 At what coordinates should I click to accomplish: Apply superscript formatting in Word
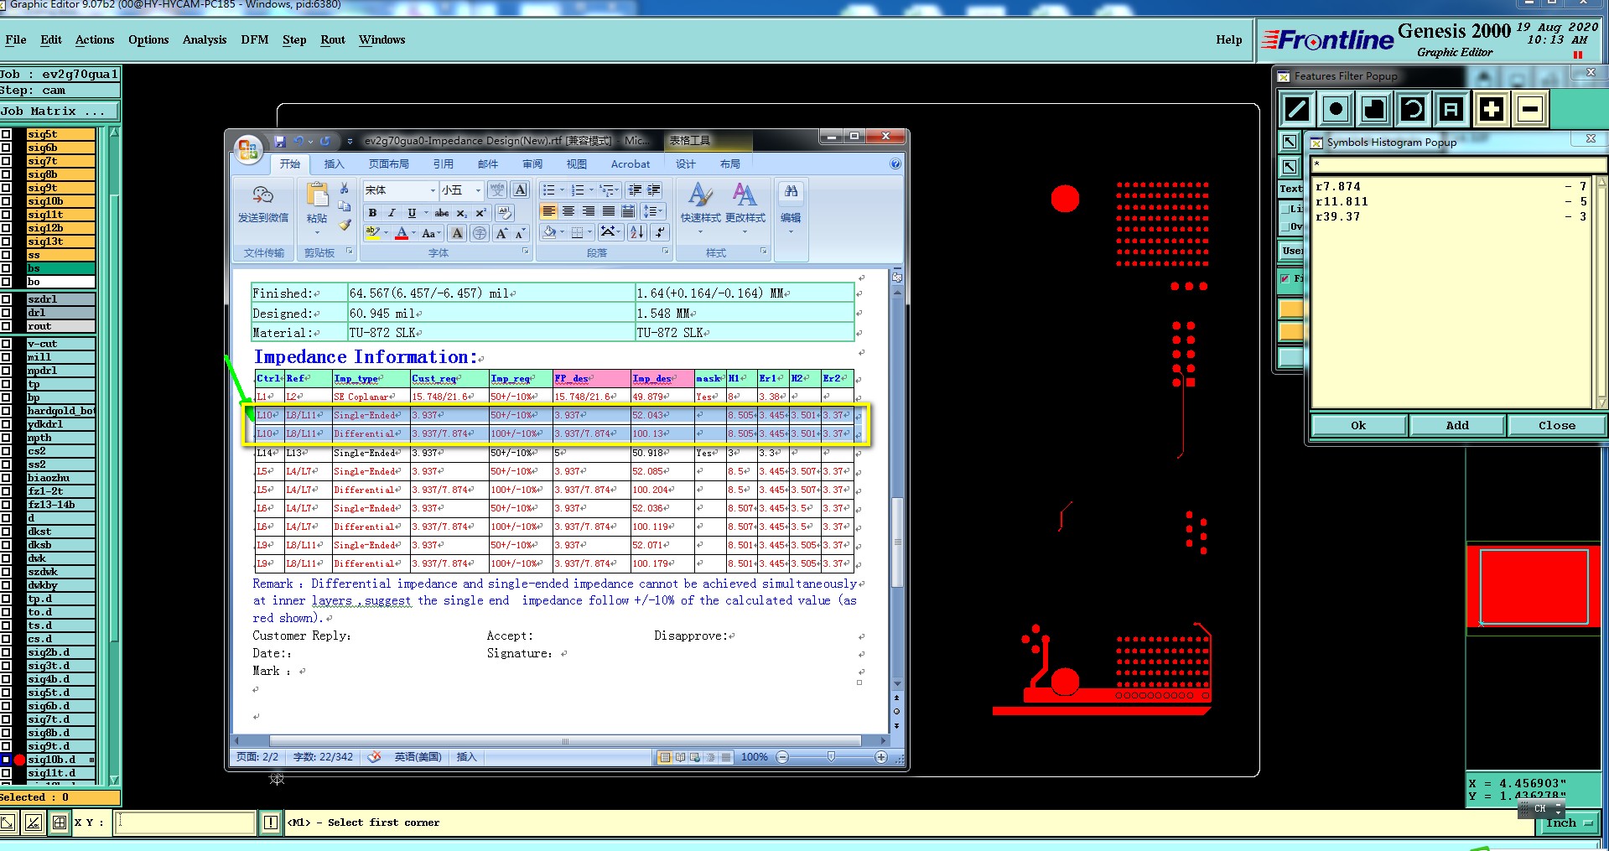pyautogui.click(x=480, y=213)
